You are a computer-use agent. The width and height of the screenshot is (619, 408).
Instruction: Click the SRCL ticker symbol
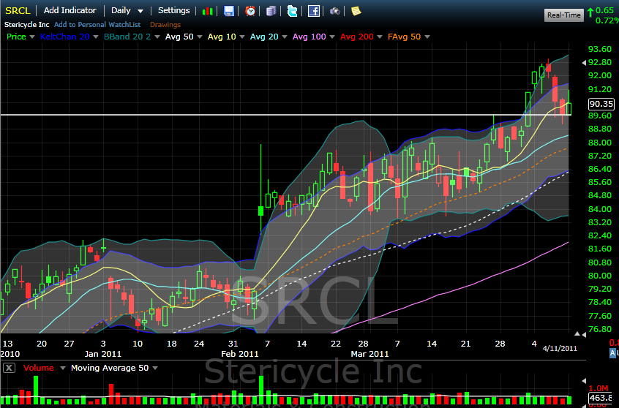tap(18, 11)
